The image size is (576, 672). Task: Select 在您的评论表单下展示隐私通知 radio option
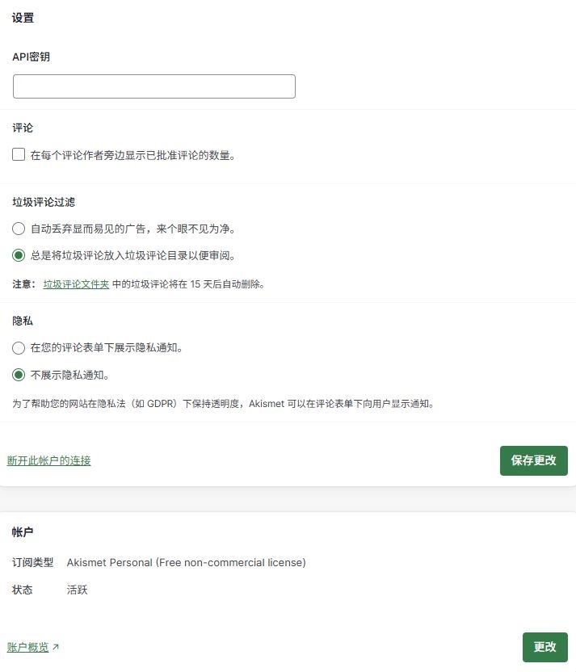(x=19, y=347)
